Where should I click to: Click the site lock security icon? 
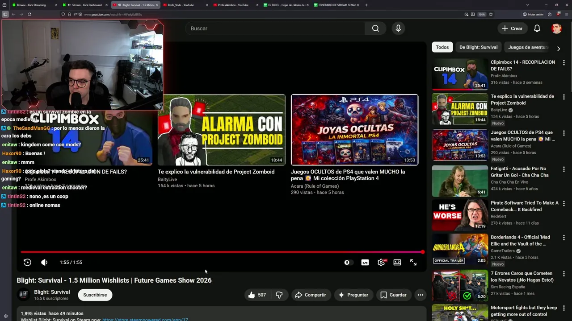tap(69, 14)
